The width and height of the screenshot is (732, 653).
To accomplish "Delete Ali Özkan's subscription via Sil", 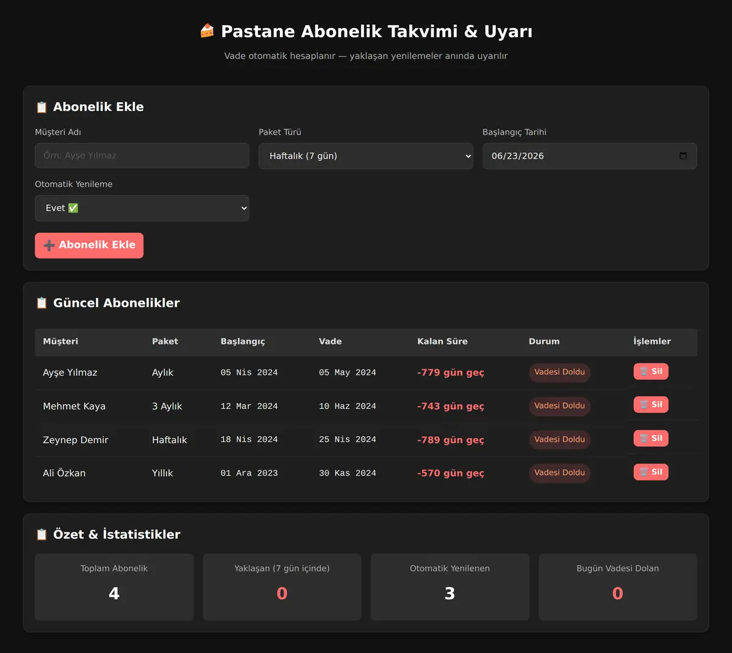I will (651, 472).
